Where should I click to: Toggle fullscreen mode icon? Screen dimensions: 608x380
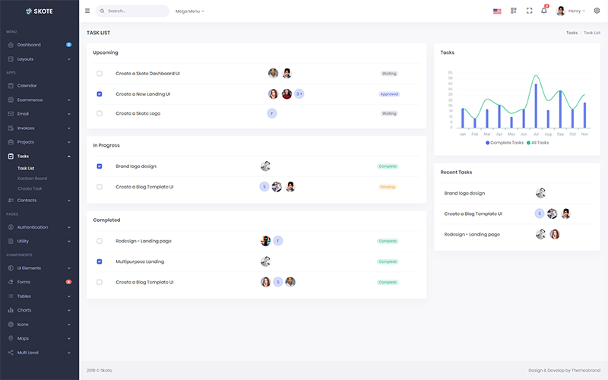(529, 11)
